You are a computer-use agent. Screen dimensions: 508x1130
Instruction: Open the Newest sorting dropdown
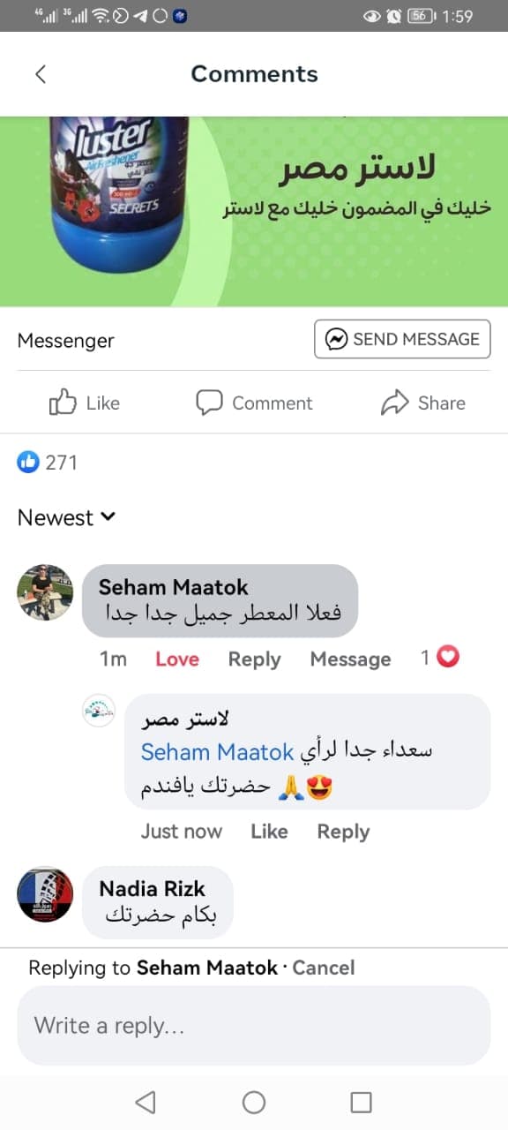coord(56,517)
